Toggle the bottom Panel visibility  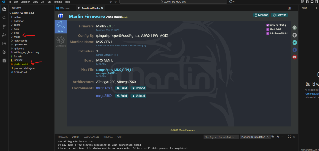[x=312, y=2]
